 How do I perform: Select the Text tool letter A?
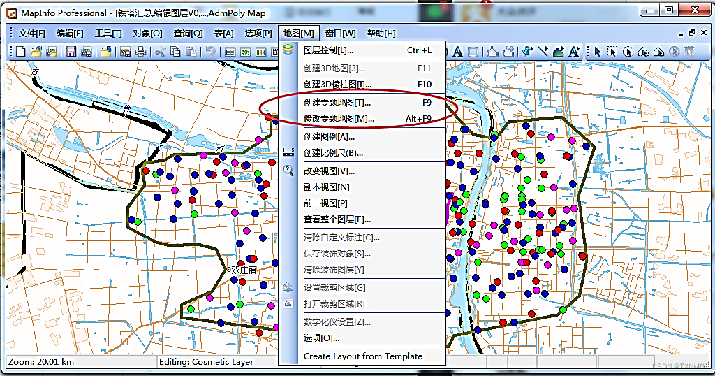click(x=457, y=52)
